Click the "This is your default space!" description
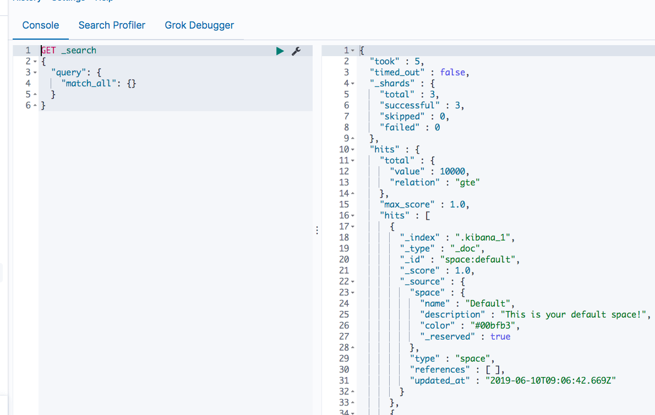 point(573,315)
